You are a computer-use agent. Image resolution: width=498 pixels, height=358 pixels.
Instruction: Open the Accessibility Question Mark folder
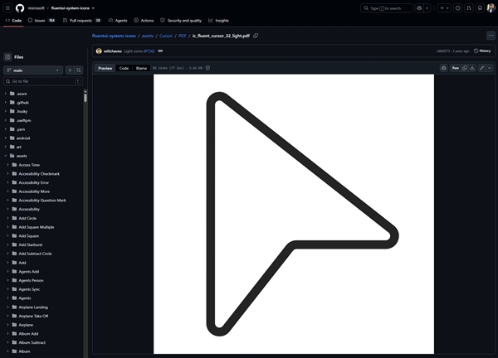[42, 201]
